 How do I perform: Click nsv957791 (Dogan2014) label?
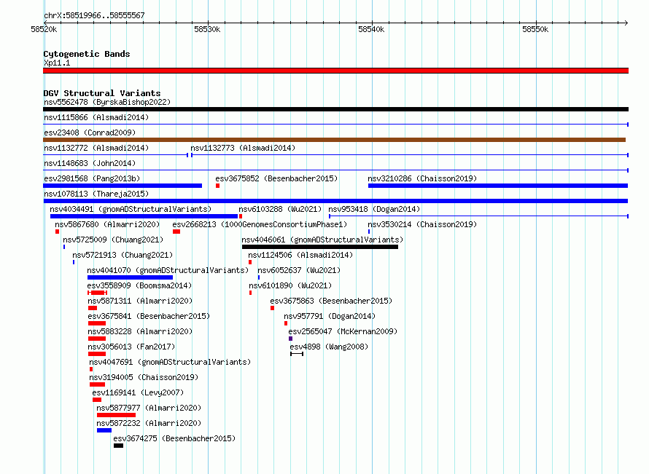click(330, 316)
